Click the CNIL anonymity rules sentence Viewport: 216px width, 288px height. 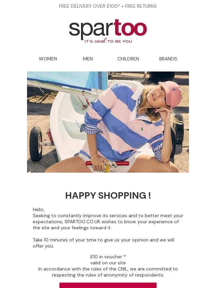pyautogui.click(x=108, y=272)
